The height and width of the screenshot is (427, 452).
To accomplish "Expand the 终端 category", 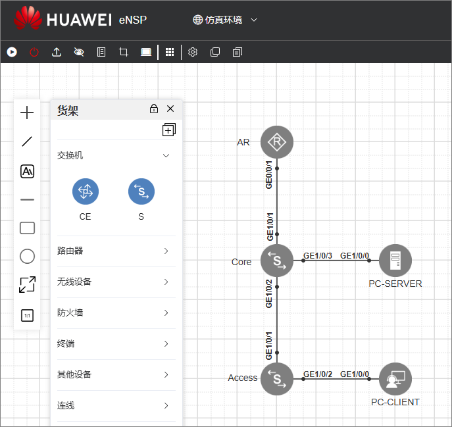I will pyautogui.click(x=116, y=343).
